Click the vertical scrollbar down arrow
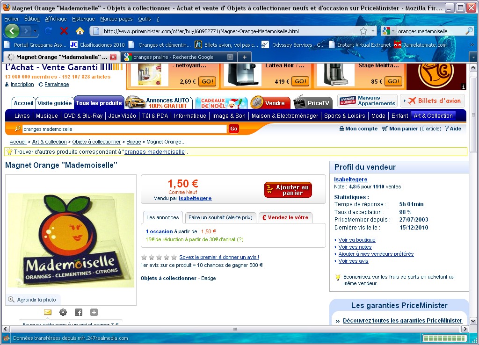This screenshot has height=345, width=479. point(473,321)
